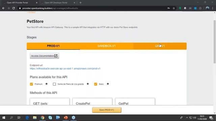The width and height of the screenshot is (216, 121).
Task: Click the PetStore heading text
Action: click(x=35, y=22)
